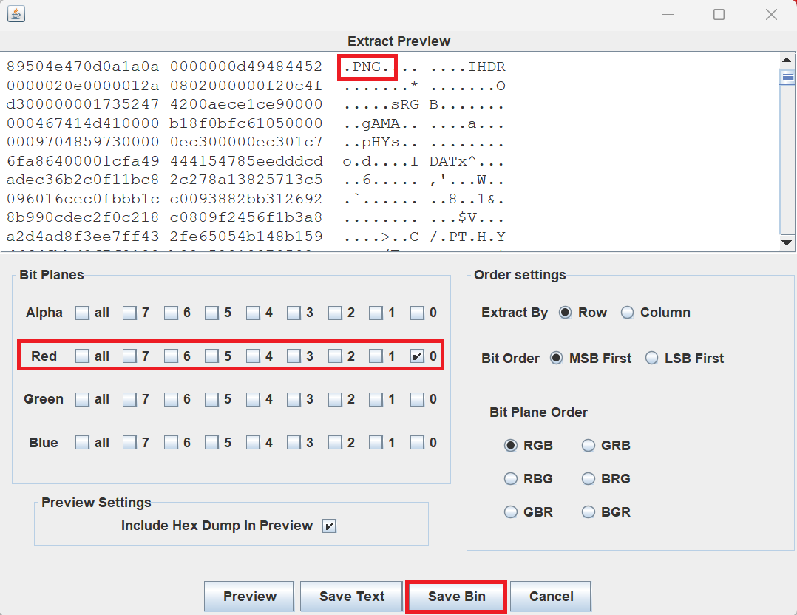Click Save Bin to export binary
The image size is (797, 615).
[x=455, y=596]
